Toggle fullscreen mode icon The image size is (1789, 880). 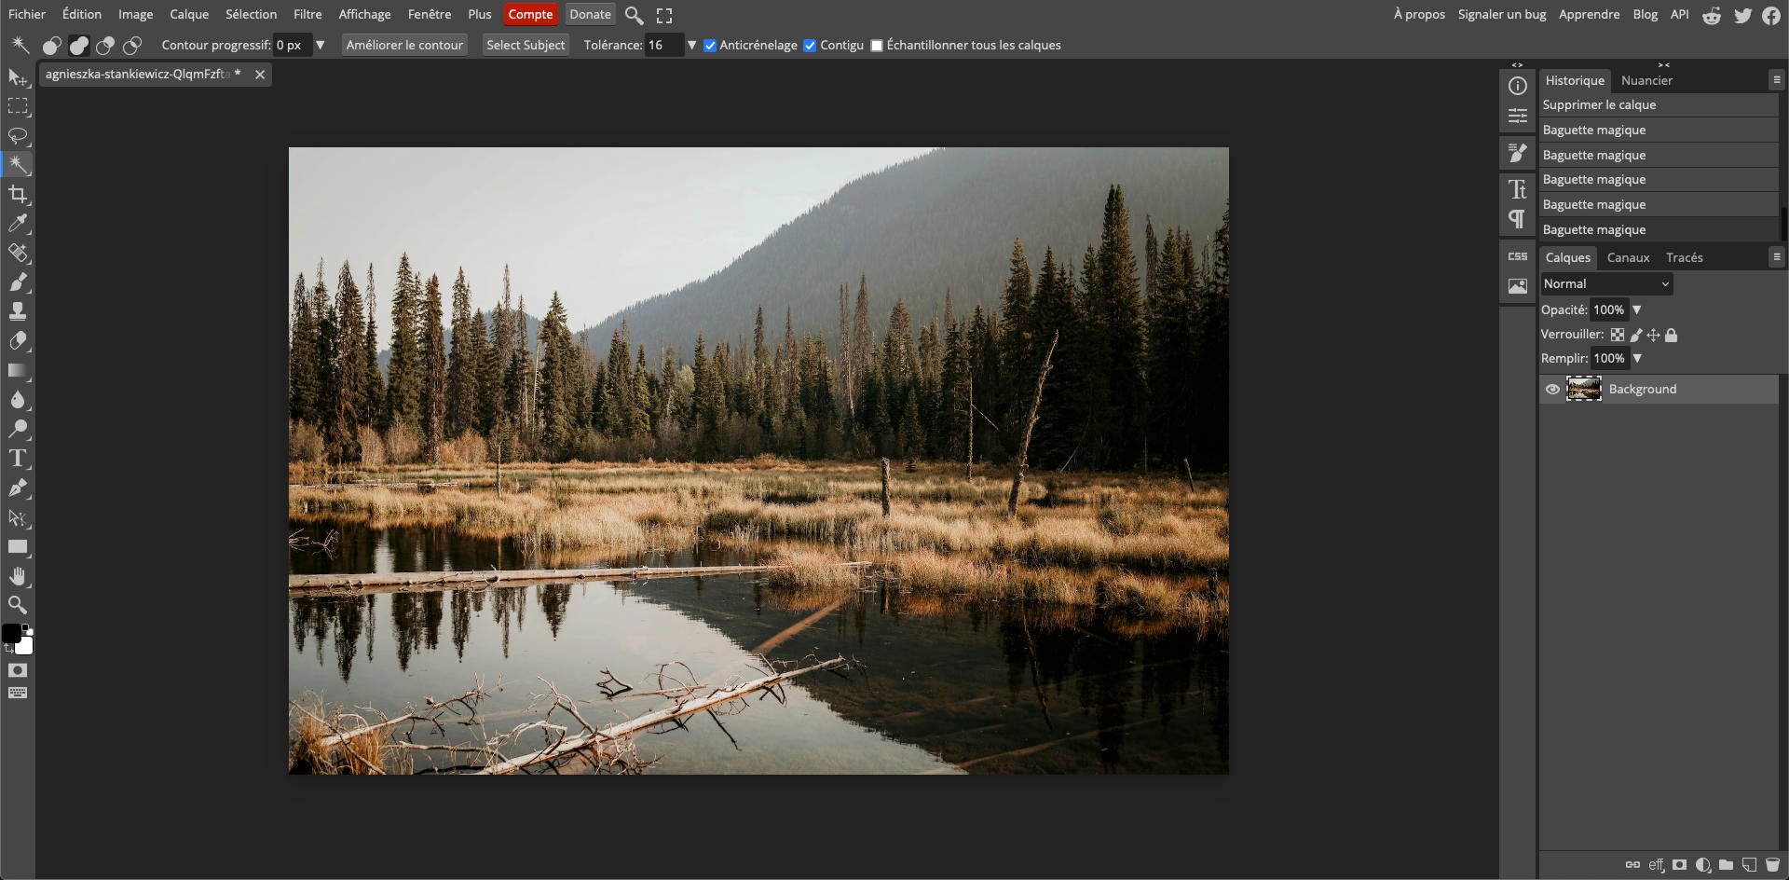[664, 15]
